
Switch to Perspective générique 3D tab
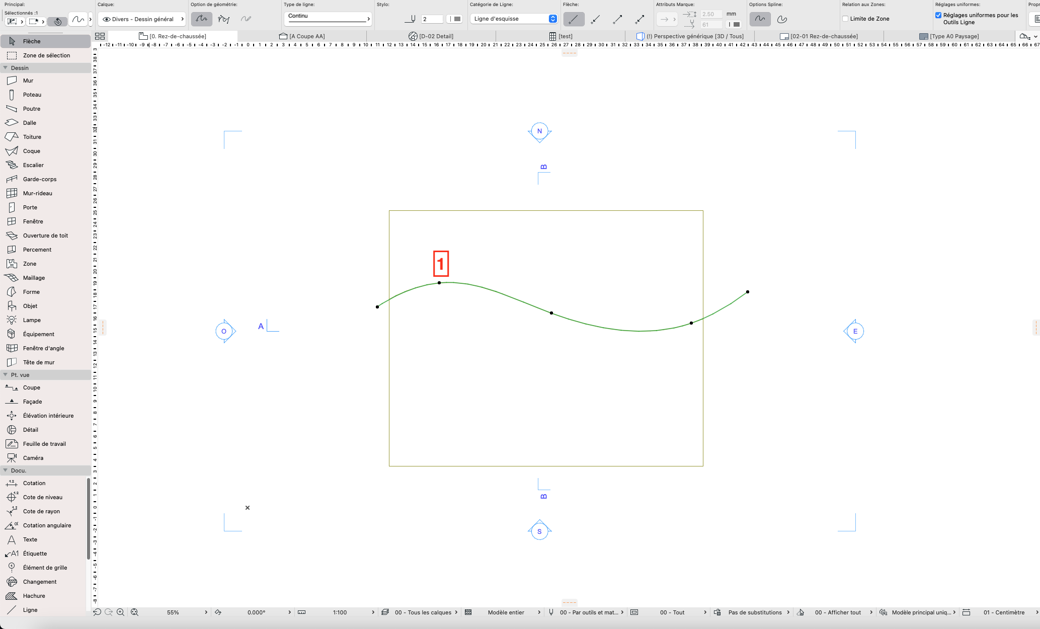690,36
